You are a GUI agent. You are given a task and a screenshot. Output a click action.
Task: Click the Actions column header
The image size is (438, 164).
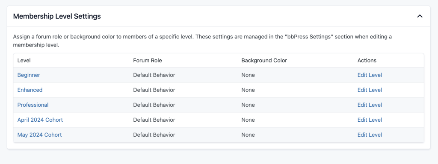(367, 60)
